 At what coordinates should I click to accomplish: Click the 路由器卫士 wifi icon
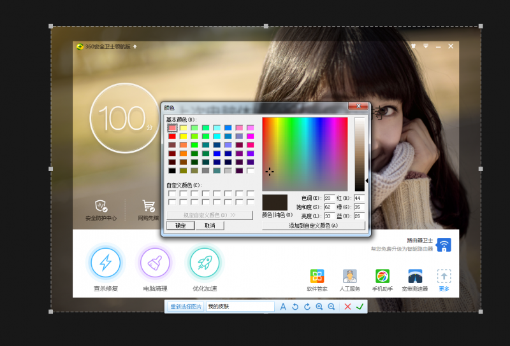[x=444, y=245]
